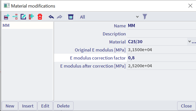
Task: Click the Name field containing MM
Action: click(161, 26)
